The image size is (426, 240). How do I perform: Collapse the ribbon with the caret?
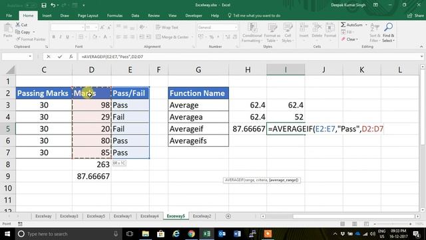421,47
